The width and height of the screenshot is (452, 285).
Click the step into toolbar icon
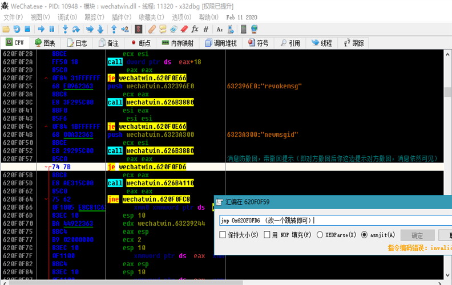tap(66, 28)
